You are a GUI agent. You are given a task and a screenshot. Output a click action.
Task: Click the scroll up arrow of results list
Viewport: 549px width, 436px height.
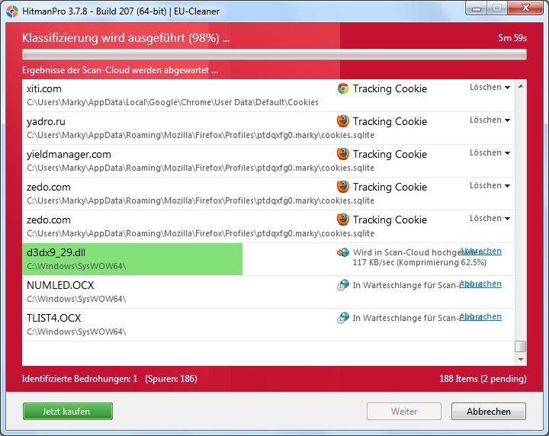pos(521,86)
